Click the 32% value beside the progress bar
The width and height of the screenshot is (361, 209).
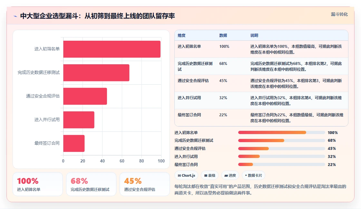click(332, 157)
